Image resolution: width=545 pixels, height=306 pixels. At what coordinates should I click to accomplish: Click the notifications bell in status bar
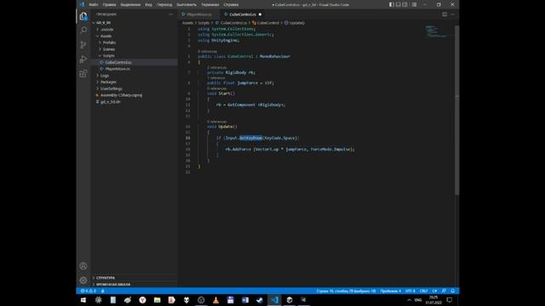452,291
